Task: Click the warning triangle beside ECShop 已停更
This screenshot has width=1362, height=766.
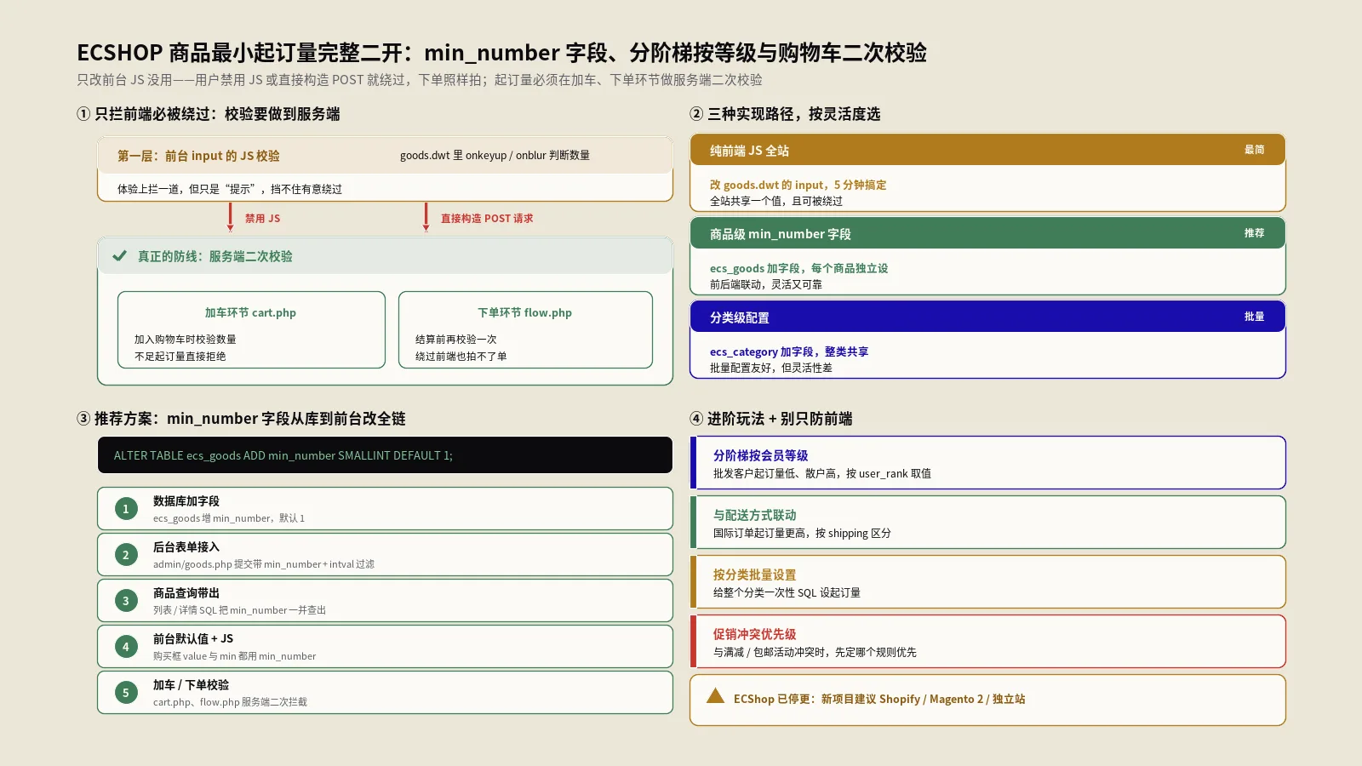Action: [x=716, y=696]
